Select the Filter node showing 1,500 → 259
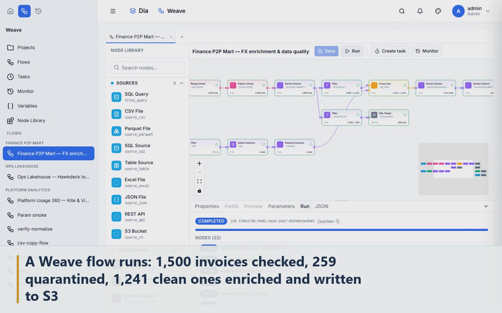The image size is (502, 313). pos(342,118)
